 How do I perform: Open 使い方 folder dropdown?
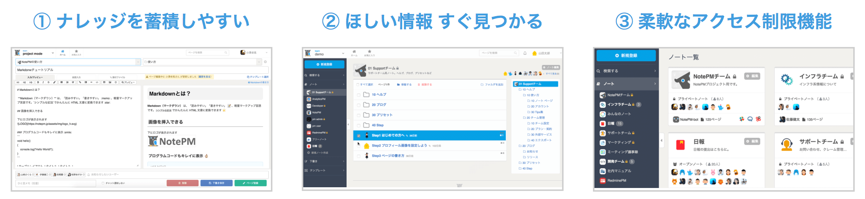[259, 62]
